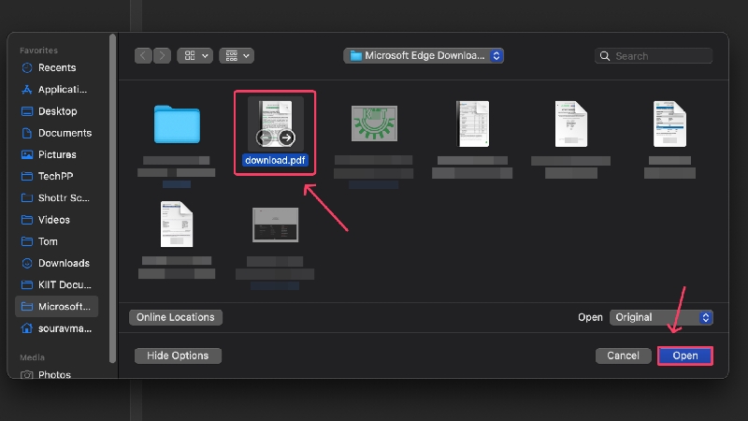Click the Desktop icon in sidebar
The image size is (748, 421).
click(x=27, y=111)
